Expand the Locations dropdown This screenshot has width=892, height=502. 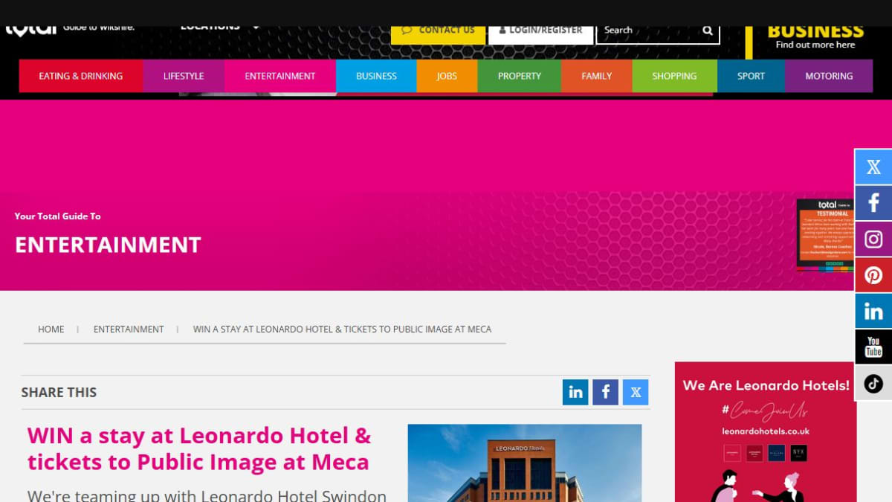click(x=220, y=28)
